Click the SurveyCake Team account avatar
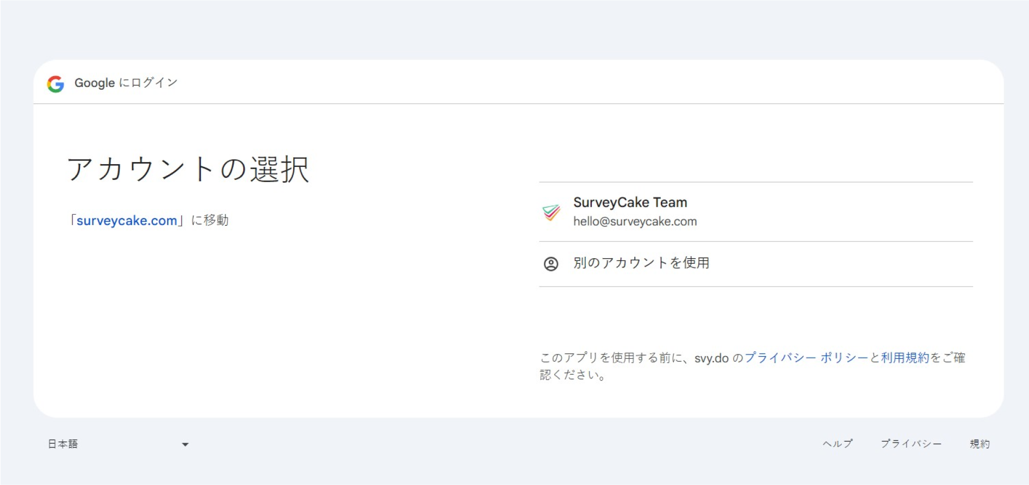 551,212
